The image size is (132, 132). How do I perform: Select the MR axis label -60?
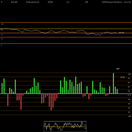[x=129, y=108]
